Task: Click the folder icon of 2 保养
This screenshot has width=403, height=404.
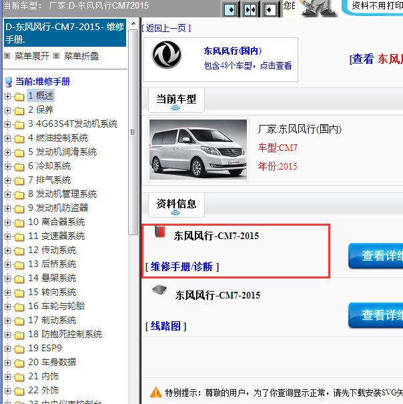Action: click(x=19, y=111)
